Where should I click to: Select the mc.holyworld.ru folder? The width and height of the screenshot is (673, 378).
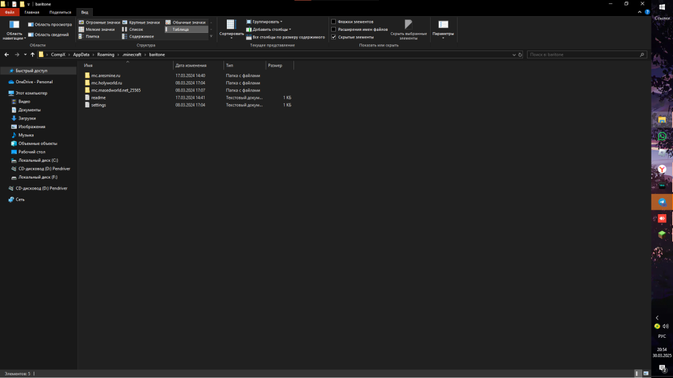coord(106,83)
